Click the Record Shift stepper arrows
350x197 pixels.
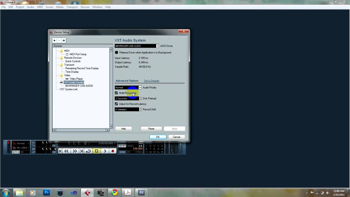[140, 109]
